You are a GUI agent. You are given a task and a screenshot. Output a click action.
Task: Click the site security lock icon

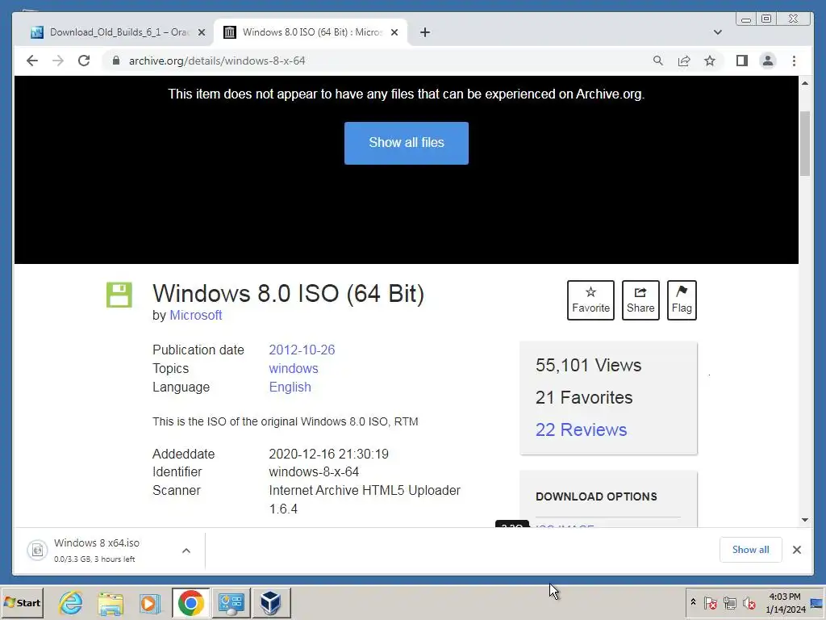point(116,61)
